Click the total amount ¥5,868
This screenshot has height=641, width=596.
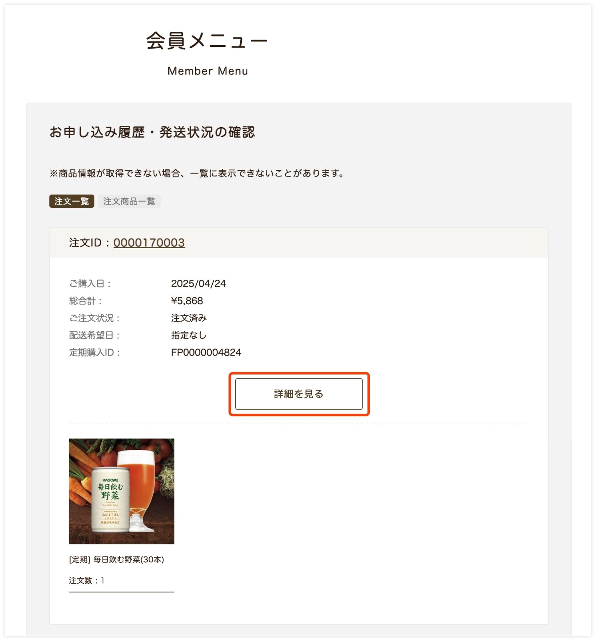point(187,301)
